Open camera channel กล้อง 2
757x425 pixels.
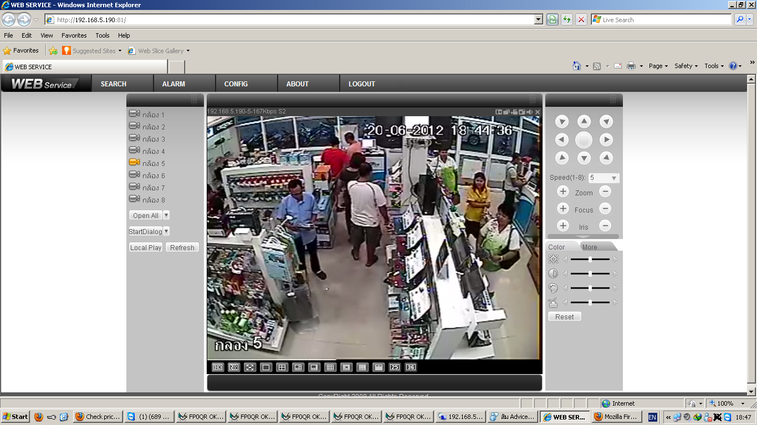[147, 127]
